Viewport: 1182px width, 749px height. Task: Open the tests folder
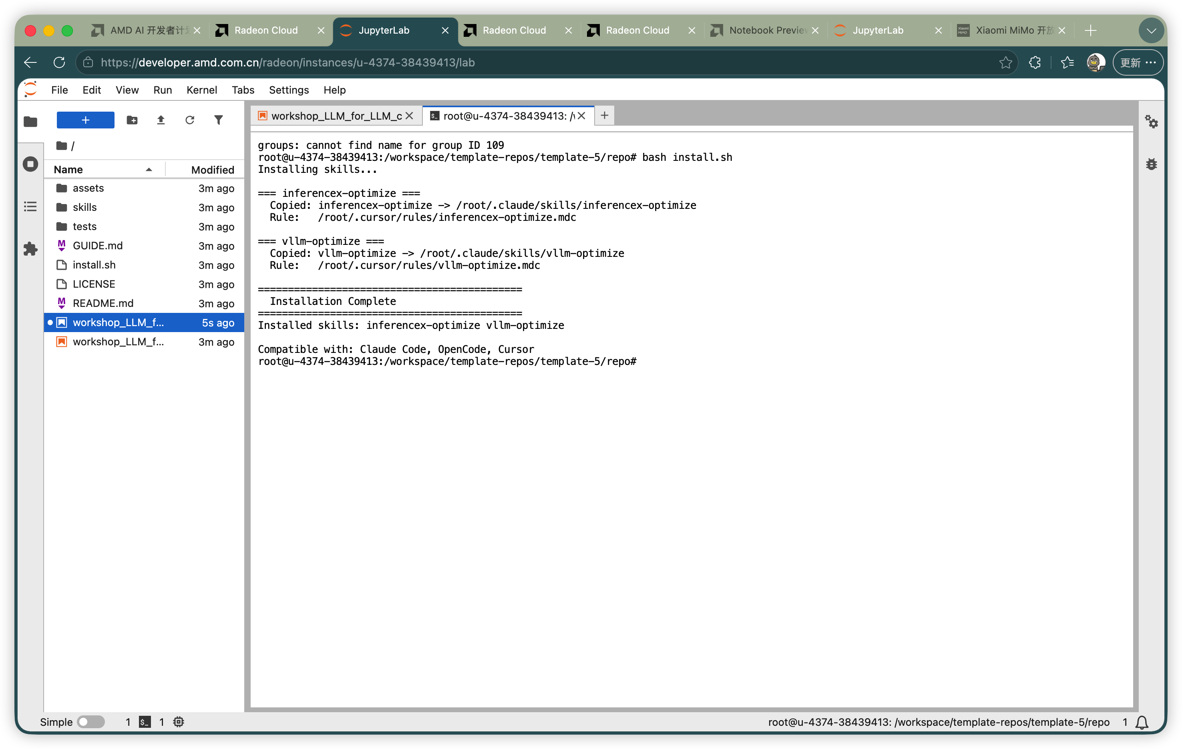pyautogui.click(x=144, y=226)
